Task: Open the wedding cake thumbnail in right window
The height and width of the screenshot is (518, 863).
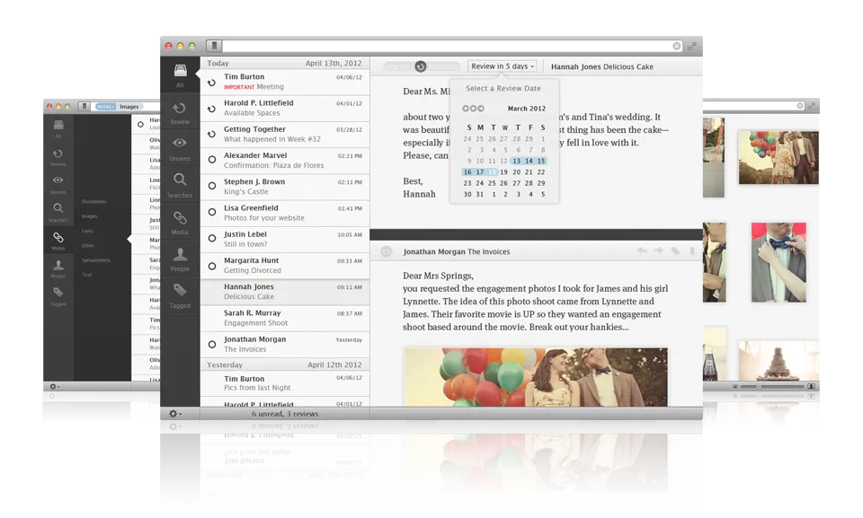Action: (778, 361)
